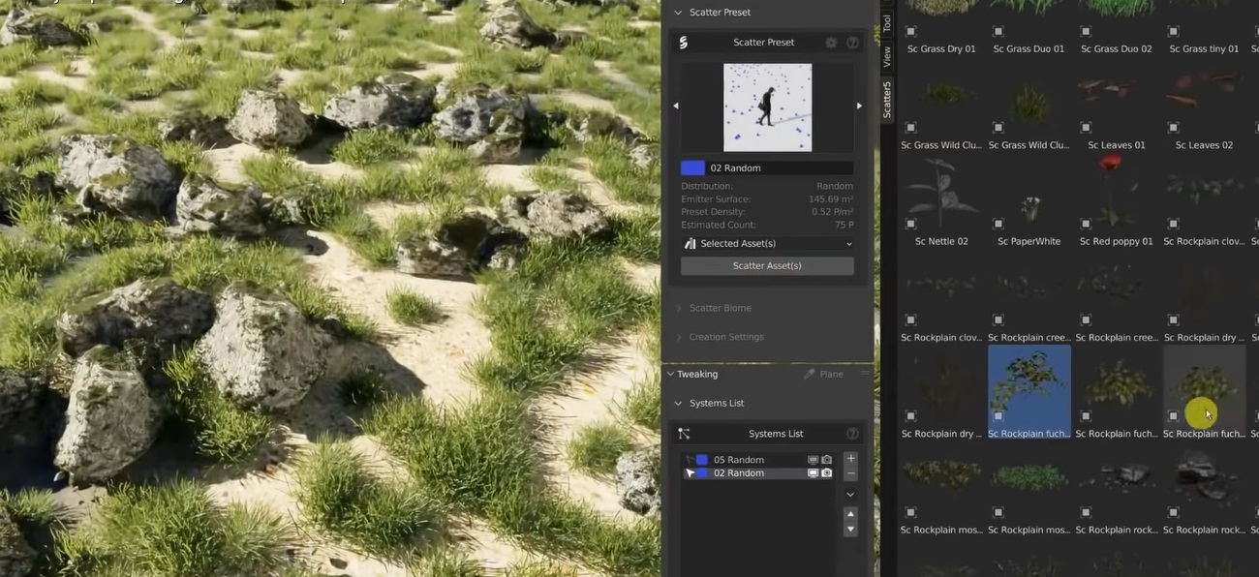Screen dimensions: 1259x577
Task: Toggle viewport visibility of 05 Random
Action: [x=814, y=460]
